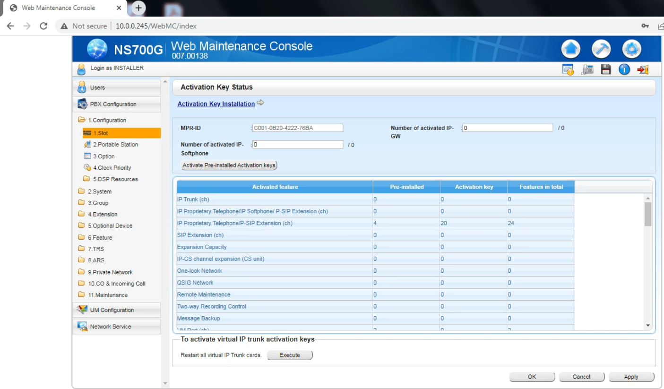Viewport: 664px width, 389px height.
Task: Click the table scrollbar up arrow
Action: tap(648, 198)
